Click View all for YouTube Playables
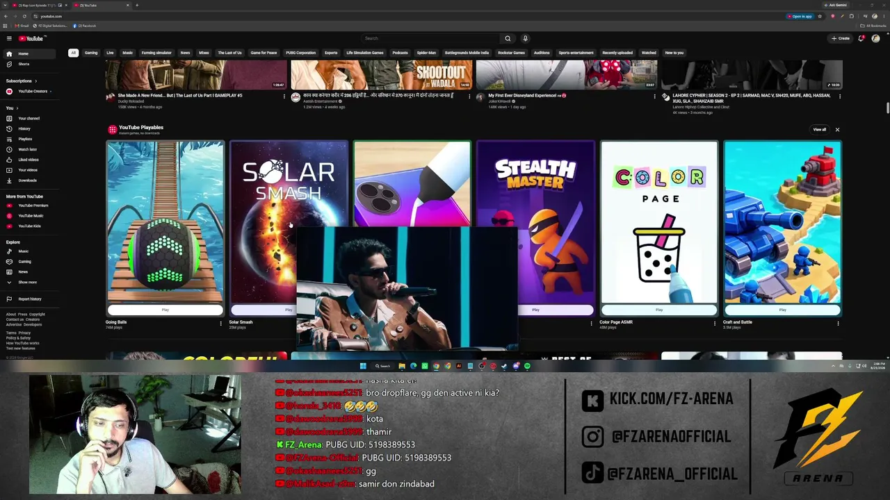890x500 pixels. point(820,130)
